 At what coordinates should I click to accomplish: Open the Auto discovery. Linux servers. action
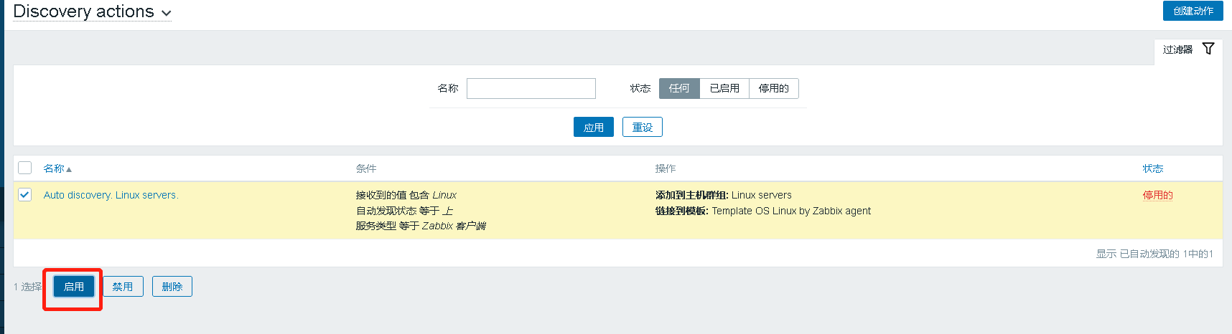111,195
